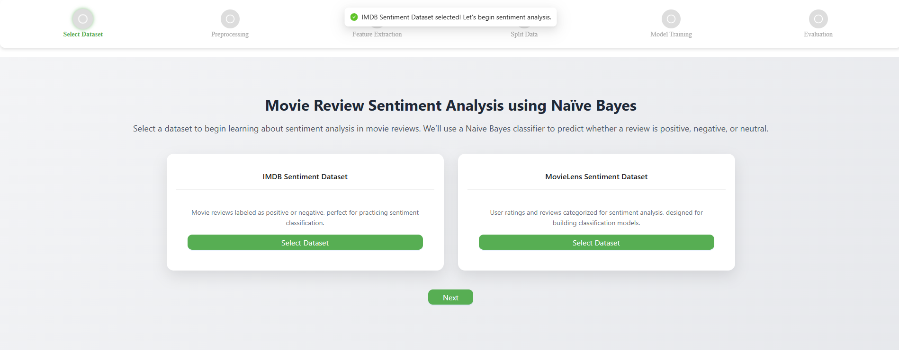The height and width of the screenshot is (350, 899).
Task: Go to the Feature Extraction step label
Action: pos(377,34)
